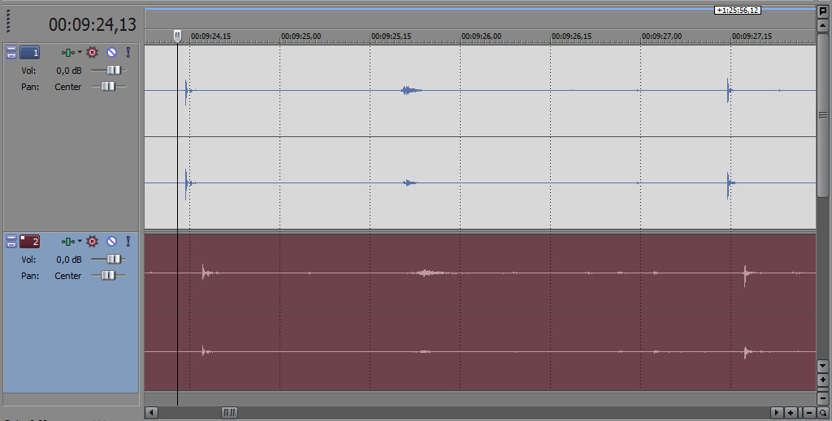Image resolution: width=832 pixels, height=421 pixels.
Task: Click the ruler at 00:09:27,00
Action: click(x=661, y=37)
